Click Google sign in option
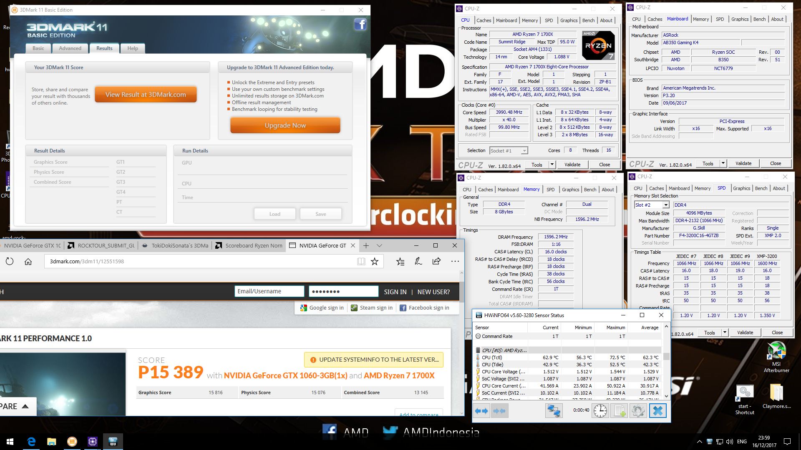The width and height of the screenshot is (801, 450). click(x=322, y=307)
